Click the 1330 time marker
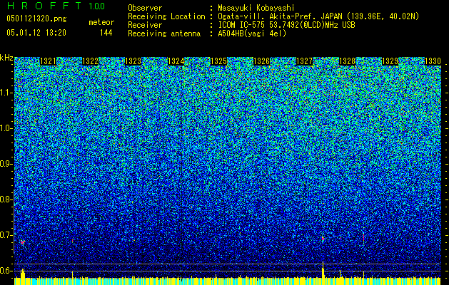The width and height of the screenshot is (449, 285). (433, 61)
